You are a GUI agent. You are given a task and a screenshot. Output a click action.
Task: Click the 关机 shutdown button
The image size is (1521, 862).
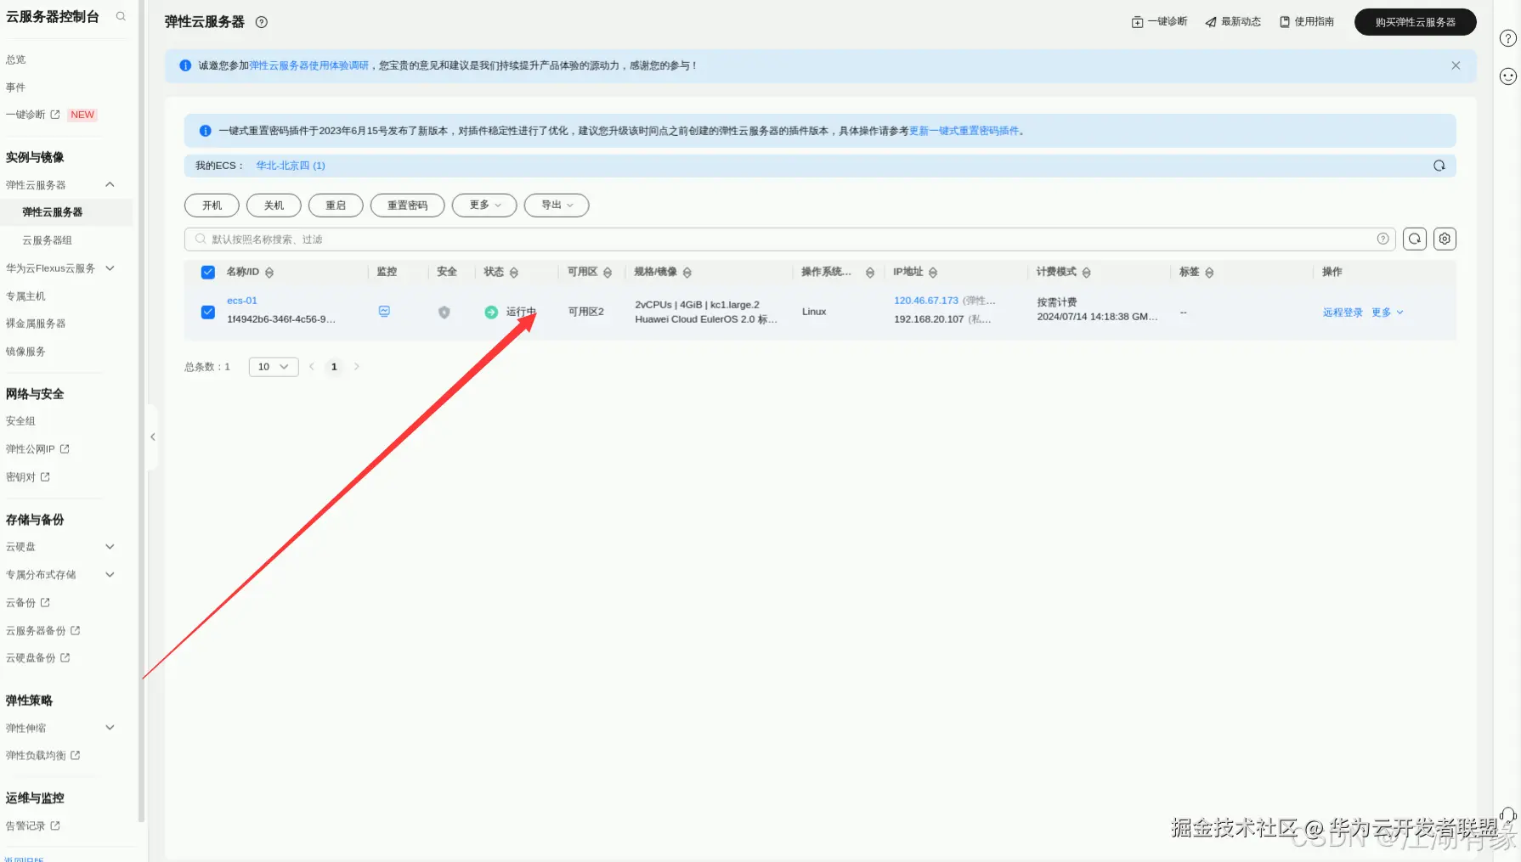click(274, 206)
